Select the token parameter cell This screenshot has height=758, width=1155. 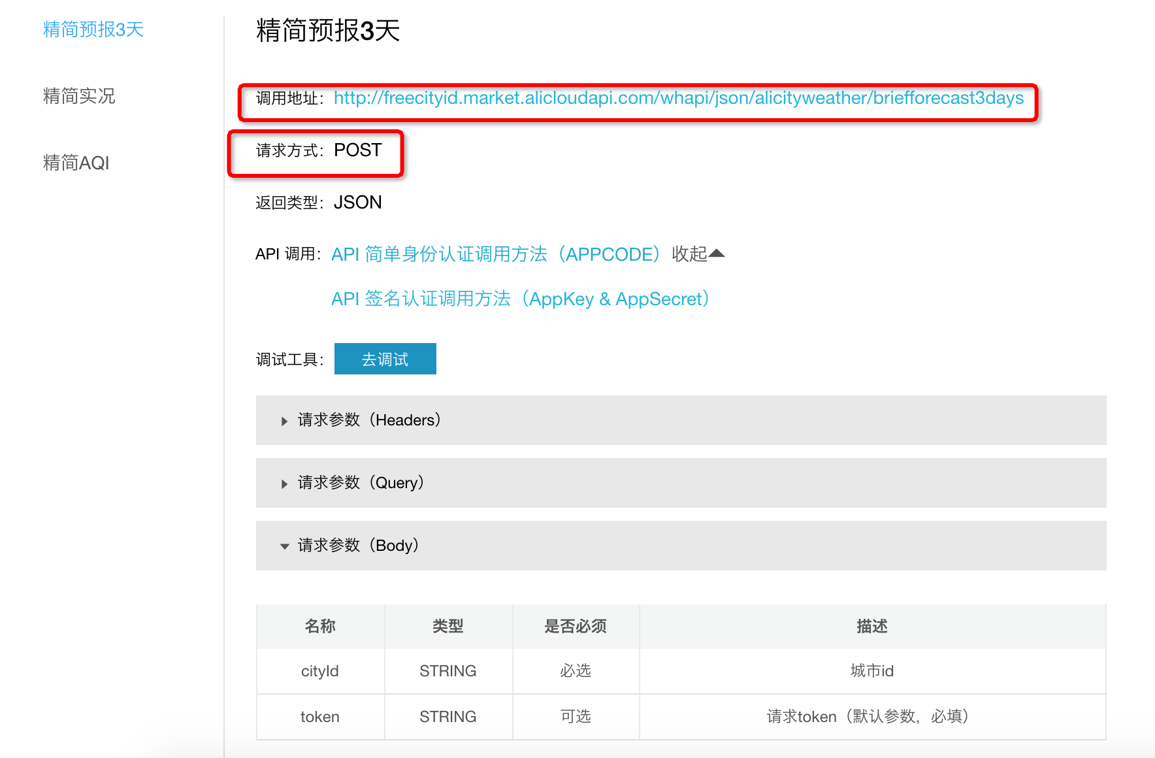pyautogui.click(x=320, y=717)
